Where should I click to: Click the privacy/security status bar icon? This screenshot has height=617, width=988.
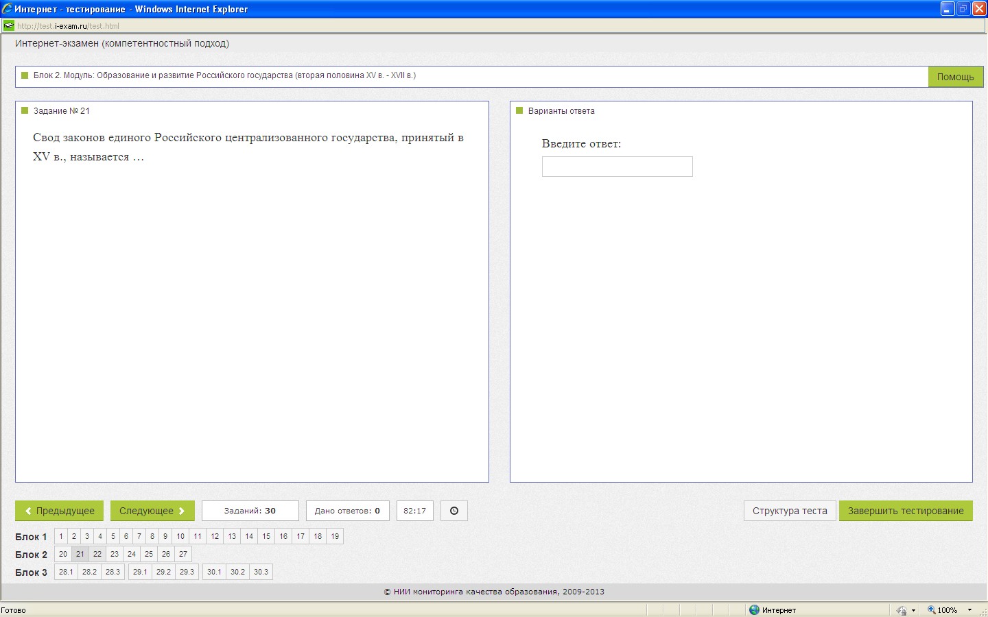902,610
